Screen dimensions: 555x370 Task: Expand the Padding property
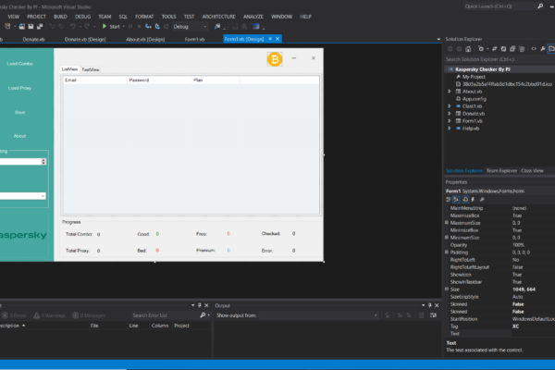pyautogui.click(x=447, y=253)
